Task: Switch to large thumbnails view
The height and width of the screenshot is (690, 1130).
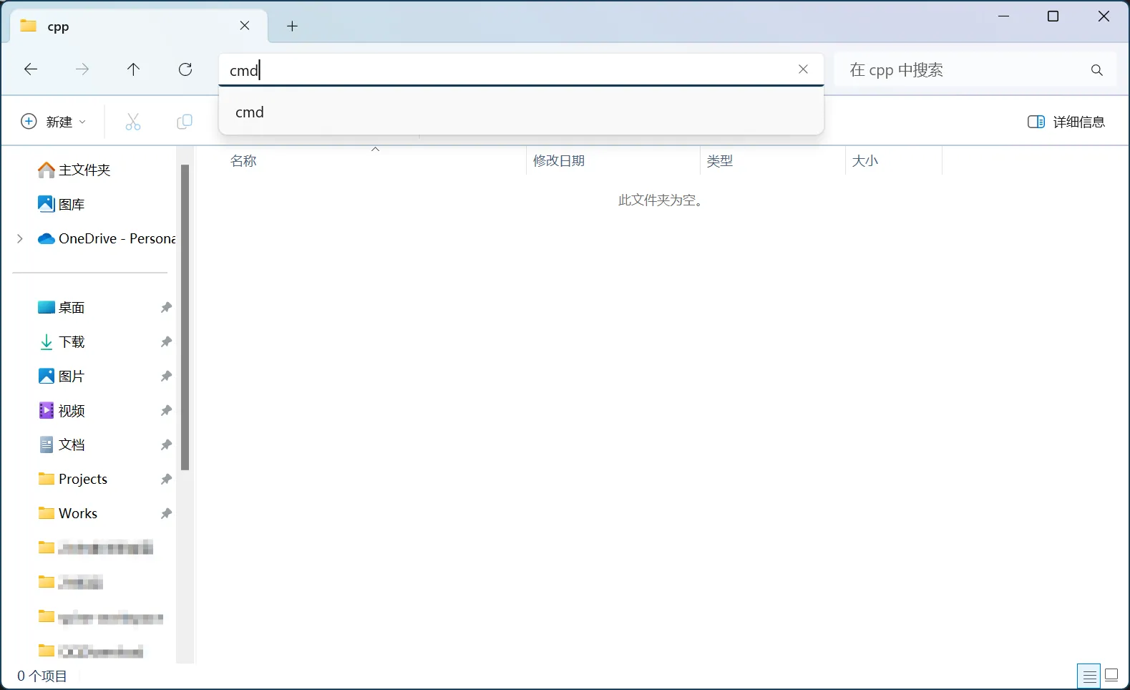Action: point(1111,675)
